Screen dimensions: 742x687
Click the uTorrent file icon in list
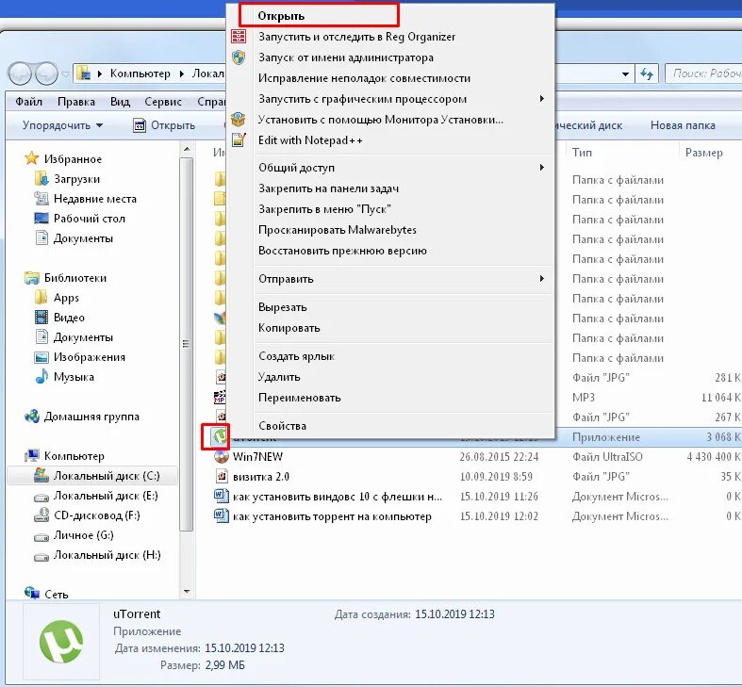[x=220, y=436]
